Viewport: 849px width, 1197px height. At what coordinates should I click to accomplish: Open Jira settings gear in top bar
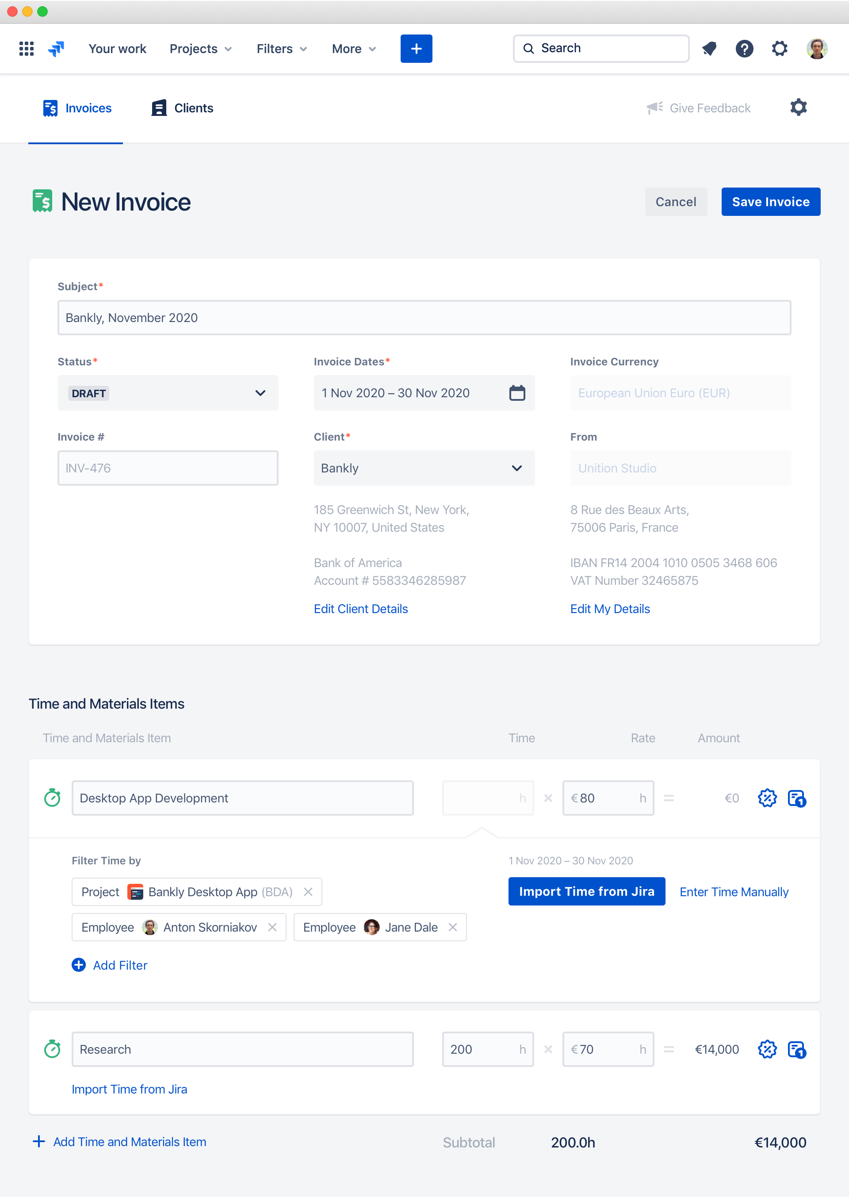point(780,49)
